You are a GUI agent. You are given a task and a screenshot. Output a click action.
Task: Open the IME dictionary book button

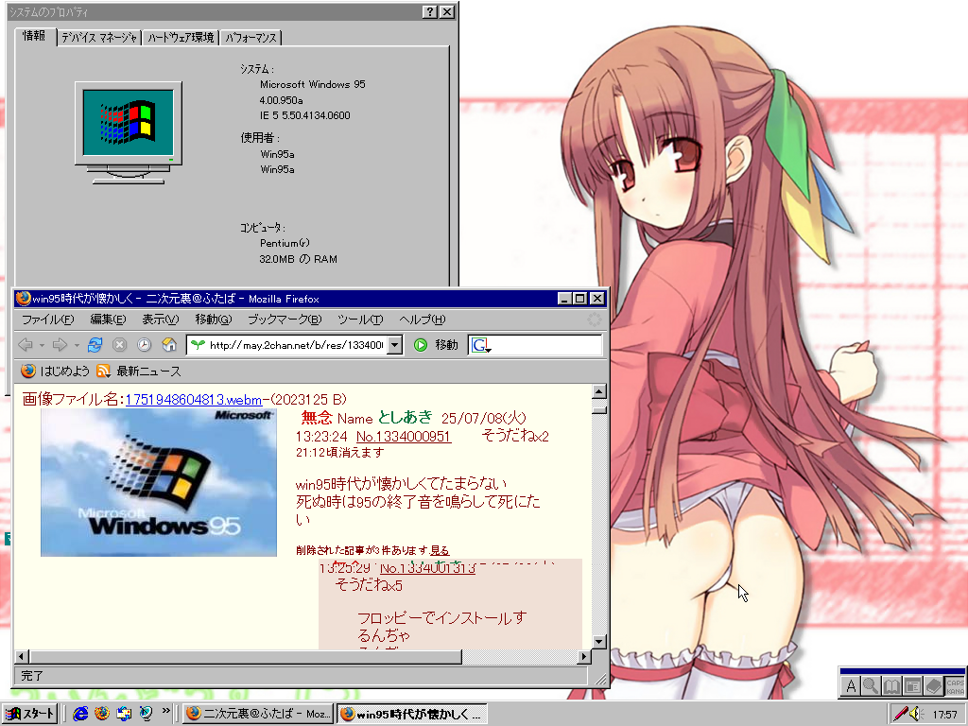[890, 686]
